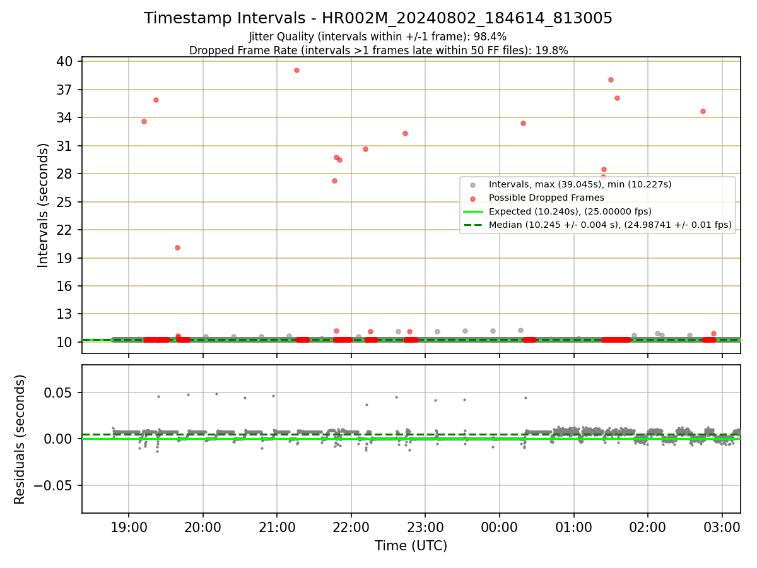Click the 00:00 tick label on time axis
Screen dimensions: 757x568
click(x=500, y=526)
